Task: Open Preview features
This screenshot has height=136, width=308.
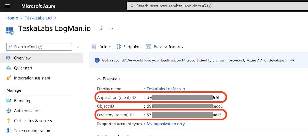Action: [164, 47]
